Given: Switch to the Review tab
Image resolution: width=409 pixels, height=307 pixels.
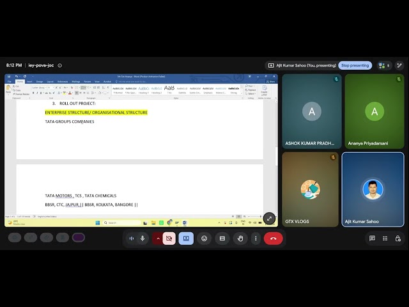Looking at the screenshot, I should point(88,82).
